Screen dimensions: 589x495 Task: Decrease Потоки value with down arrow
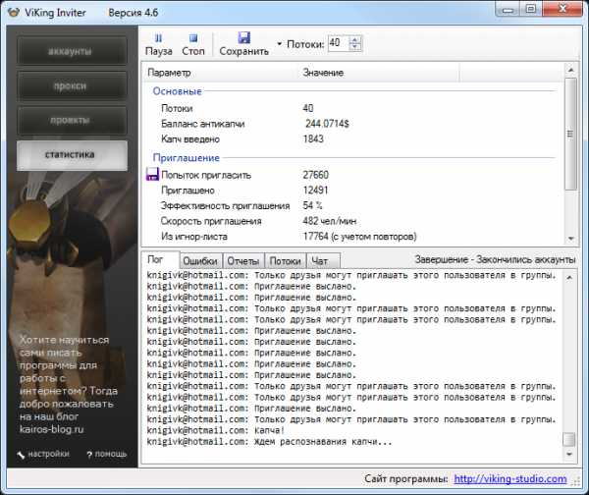pyautogui.click(x=355, y=46)
